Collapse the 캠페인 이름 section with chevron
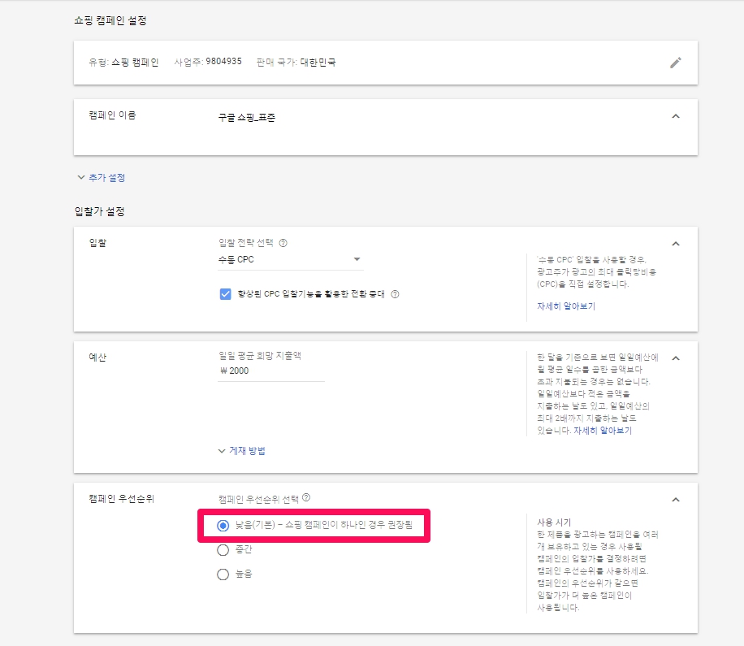This screenshot has height=646, width=744. click(675, 116)
